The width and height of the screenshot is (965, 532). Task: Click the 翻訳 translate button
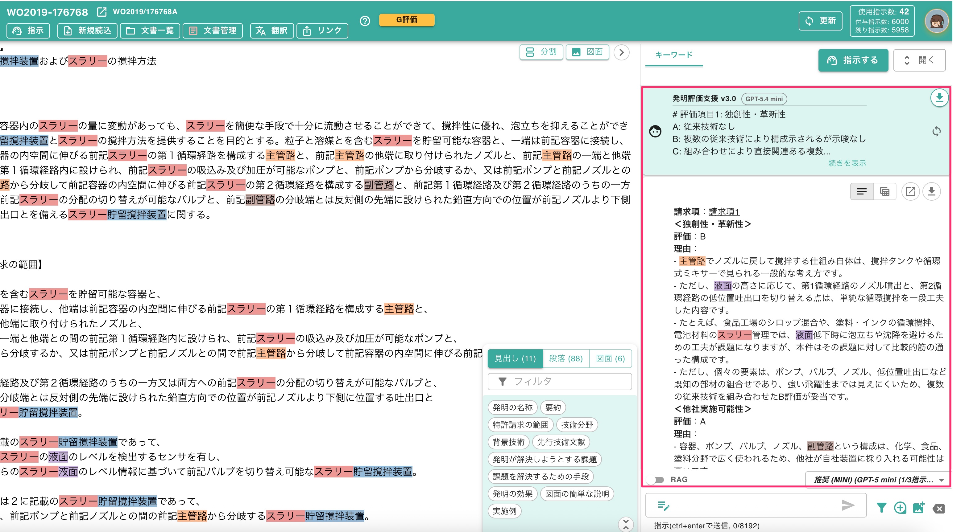[271, 30]
